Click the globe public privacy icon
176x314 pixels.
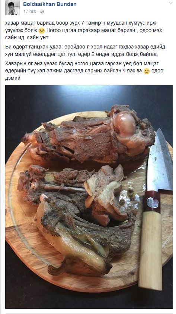coord(42,12)
